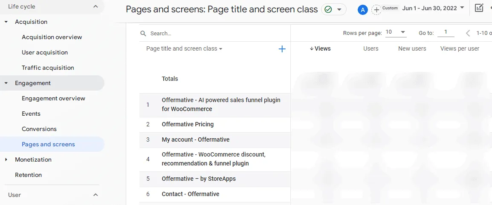Collapse the User section chevron

[96, 195]
